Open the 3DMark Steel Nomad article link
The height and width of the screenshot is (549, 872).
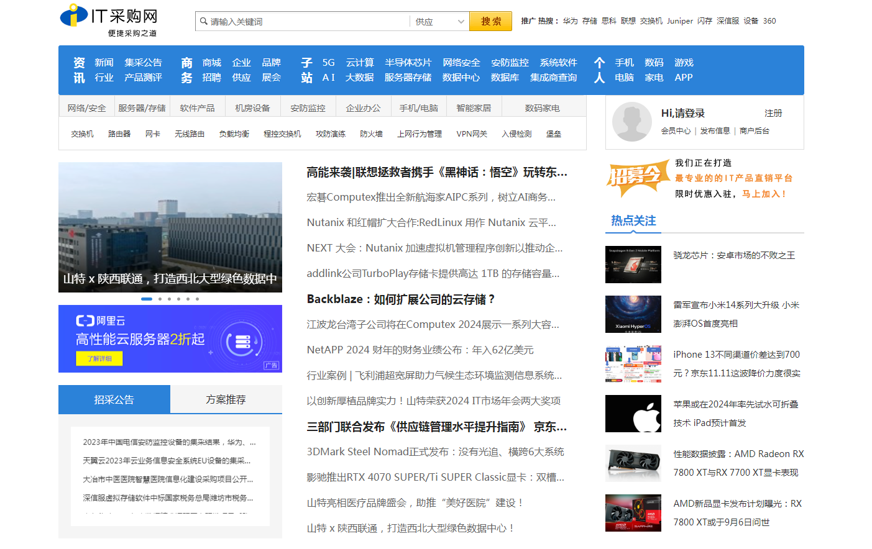point(435,451)
